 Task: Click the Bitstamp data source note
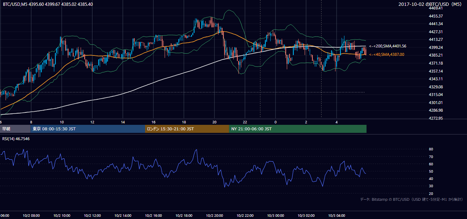pyautogui.click(x=411, y=199)
